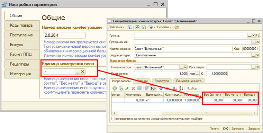Click the red X delete row icon
The width and height of the screenshot is (263, 133).
[x=133, y=88]
